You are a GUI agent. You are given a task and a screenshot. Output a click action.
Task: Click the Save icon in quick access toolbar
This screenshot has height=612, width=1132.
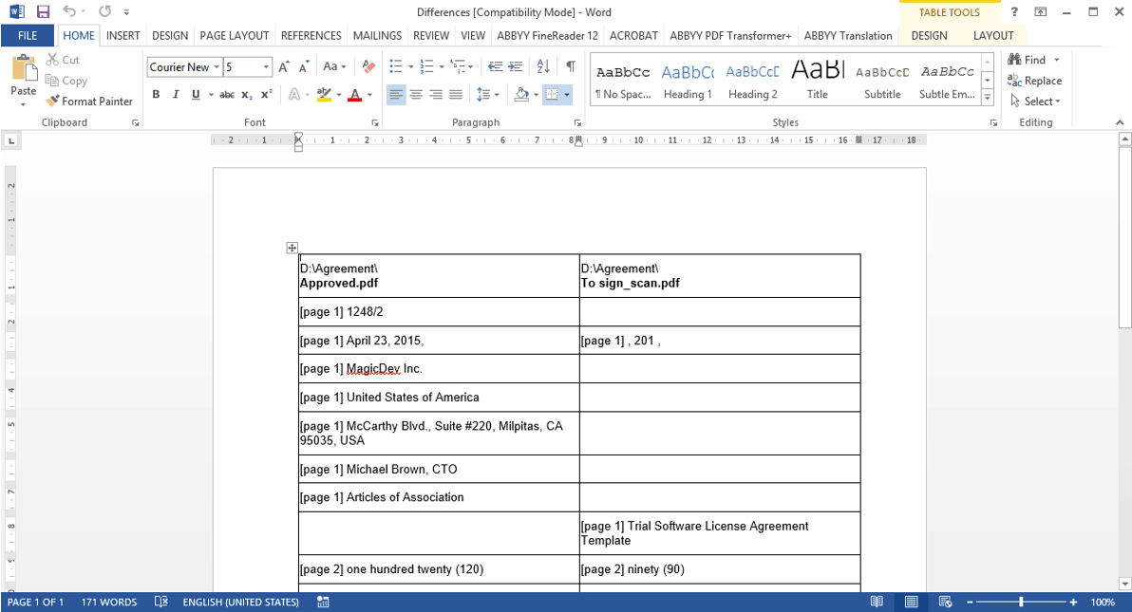[x=43, y=12]
